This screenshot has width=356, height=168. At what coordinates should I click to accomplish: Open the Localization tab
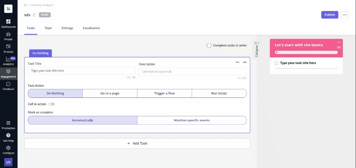pos(91,28)
